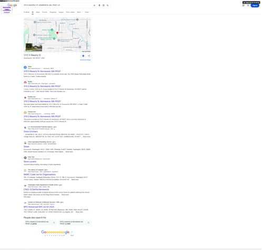Click Read more in Direct Emitters snippet
Viewport: 263px width, 250px height.
(x=87, y=137)
